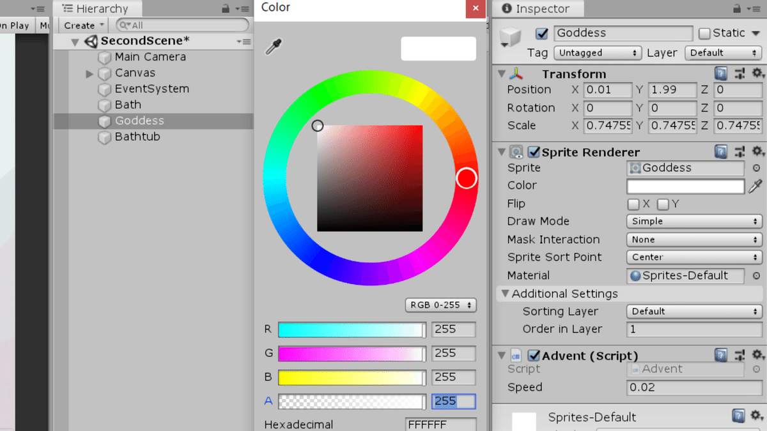
Task: Select Bath object in Hierarchy
Action: coord(128,105)
